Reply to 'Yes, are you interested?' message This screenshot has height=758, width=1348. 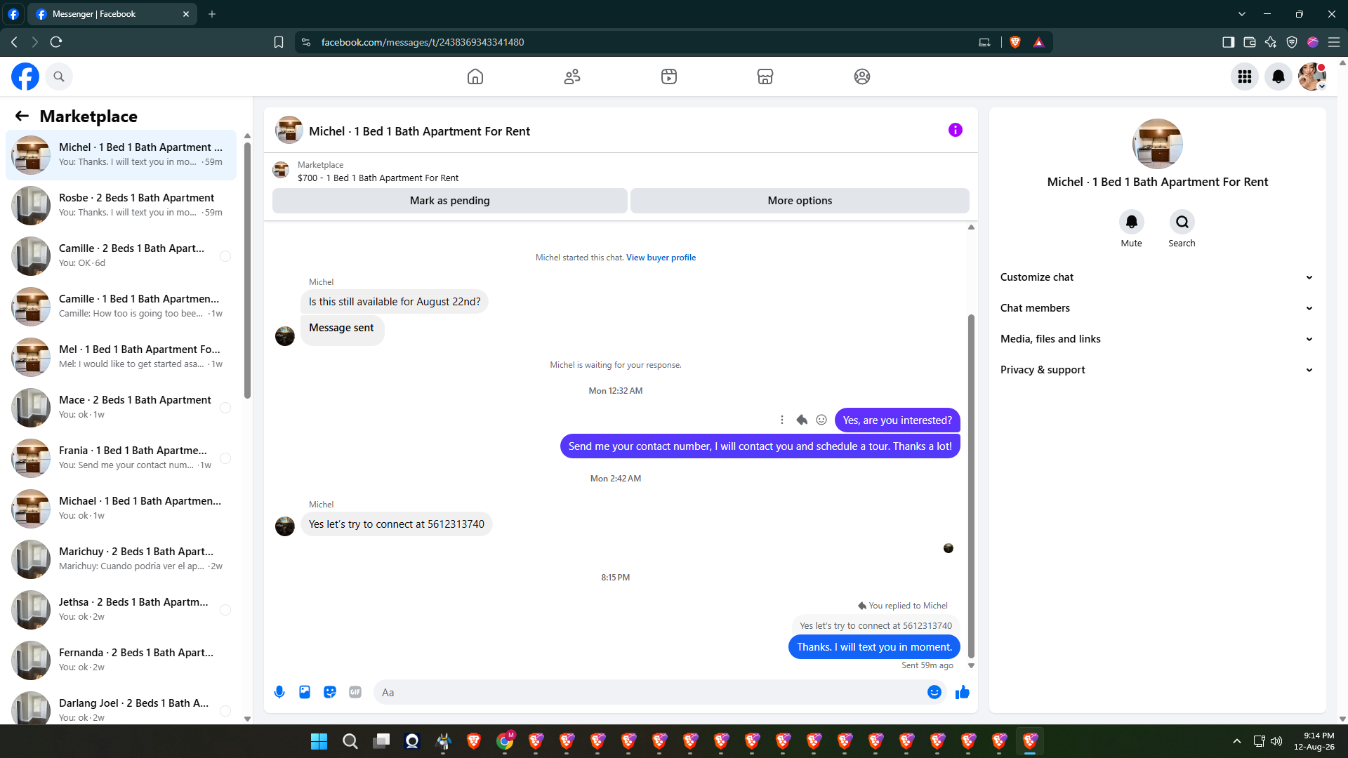[802, 420]
